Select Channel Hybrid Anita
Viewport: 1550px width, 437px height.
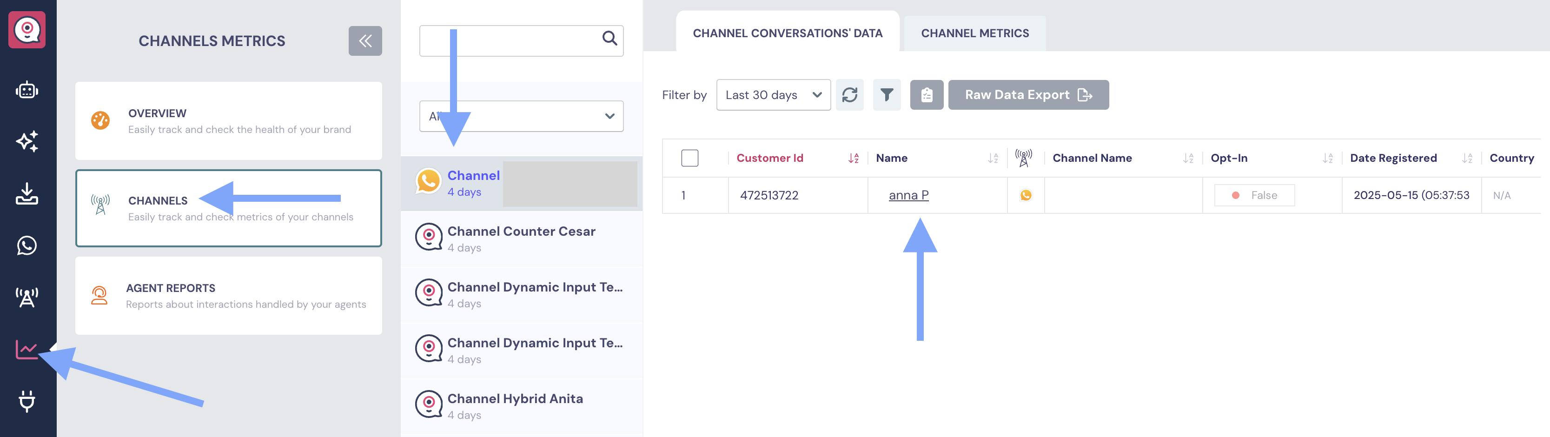click(x=522, y=406)
